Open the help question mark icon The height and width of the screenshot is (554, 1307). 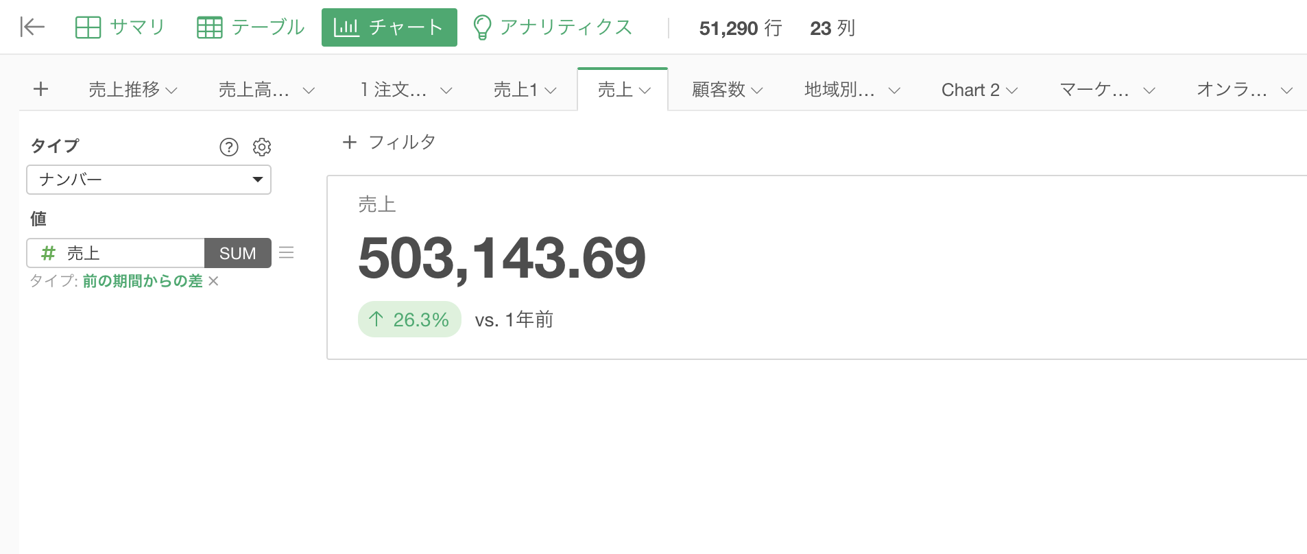[x=228, y=147]
